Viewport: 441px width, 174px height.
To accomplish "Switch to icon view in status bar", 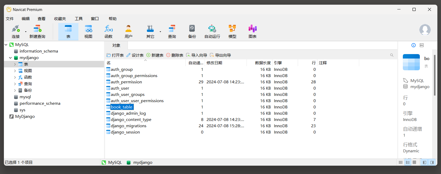I will 400,163.
